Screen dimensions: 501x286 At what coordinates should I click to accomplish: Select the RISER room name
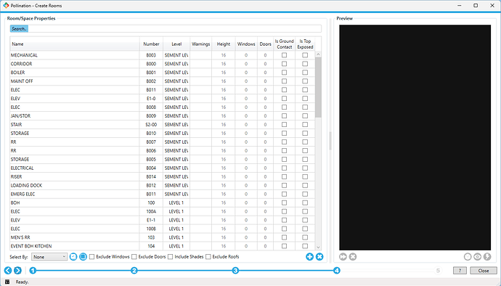click(16, 176)
